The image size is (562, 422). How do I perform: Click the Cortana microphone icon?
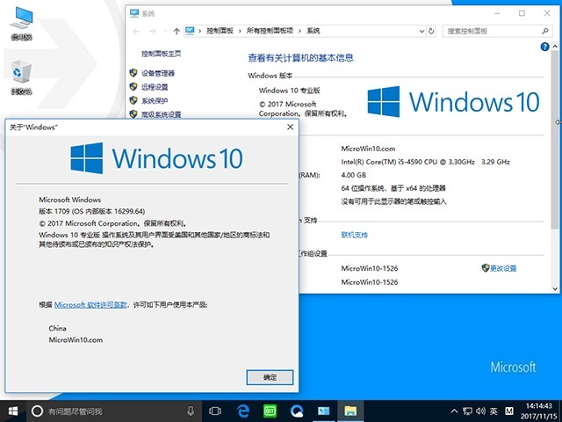[x=191, y=411]
